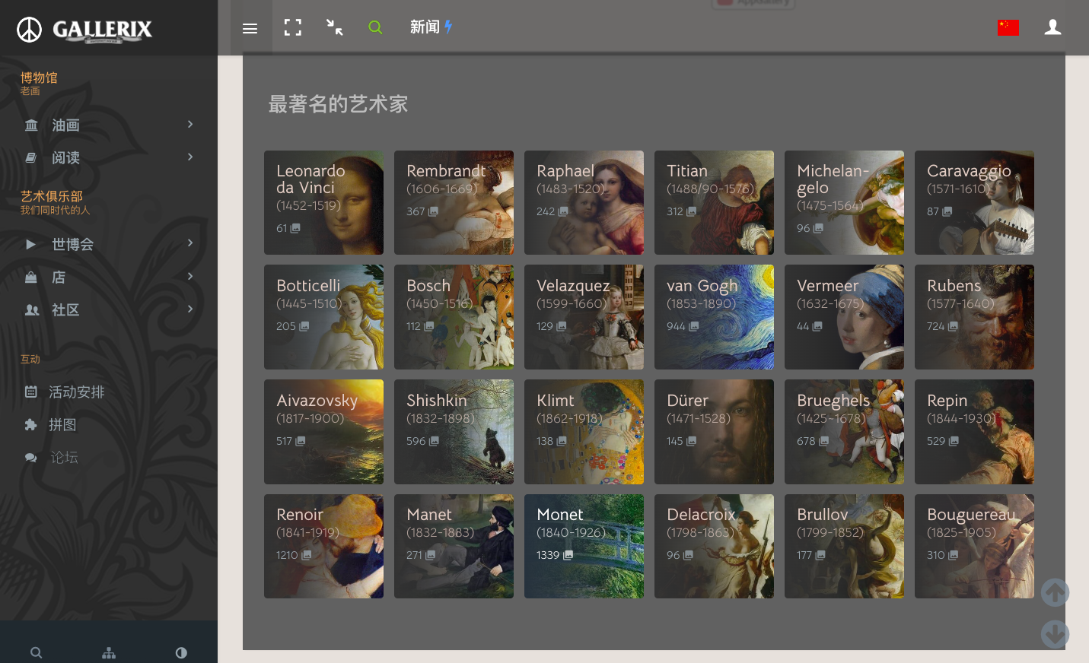Click the scroll-to-bottom arrow button
1089x663 pixels.
point(1055,634)
